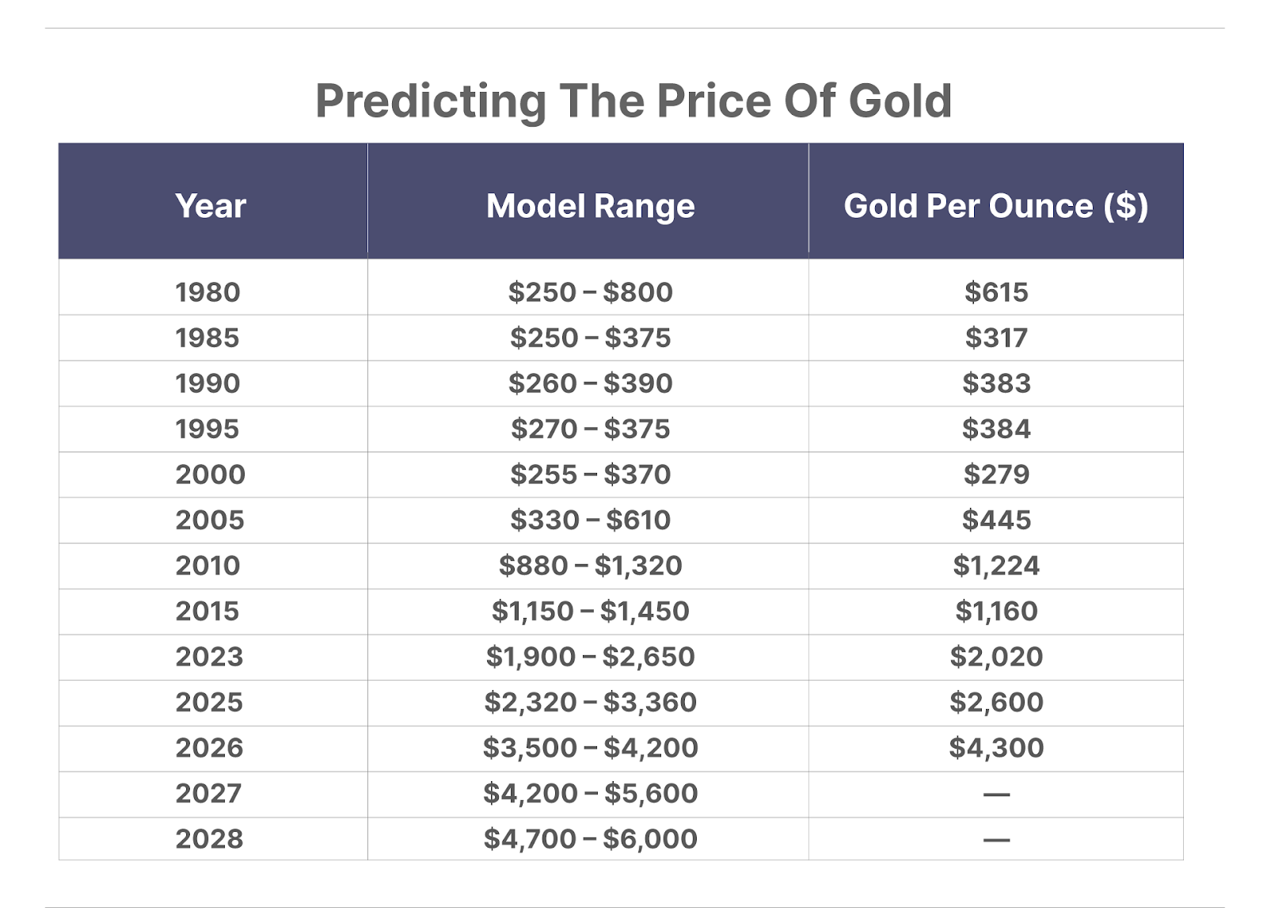The image size is (1267, 919).
Task: Click the $880 – $1,320 range cell
Action: (590, 566)
